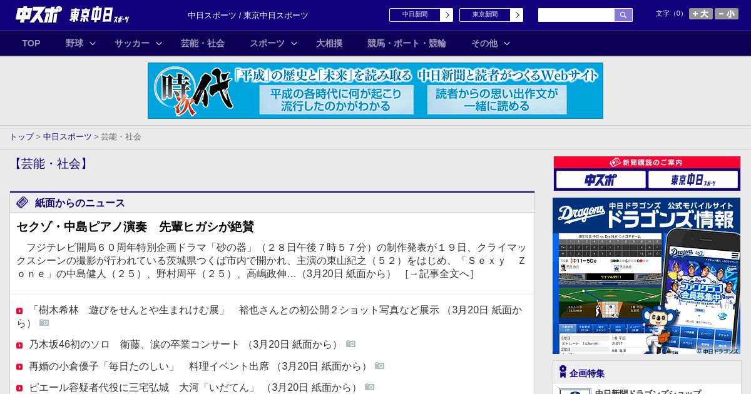This screenshot has width=751, height=394.
Task: Click the 企画特集 ribbon icon
Action: 563,372
